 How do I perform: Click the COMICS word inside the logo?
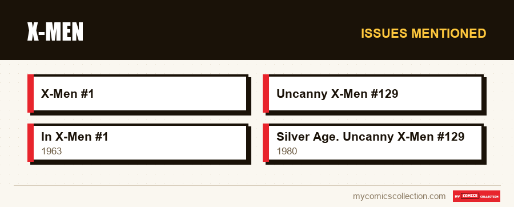pyautogui.click(x=470, y=196)
